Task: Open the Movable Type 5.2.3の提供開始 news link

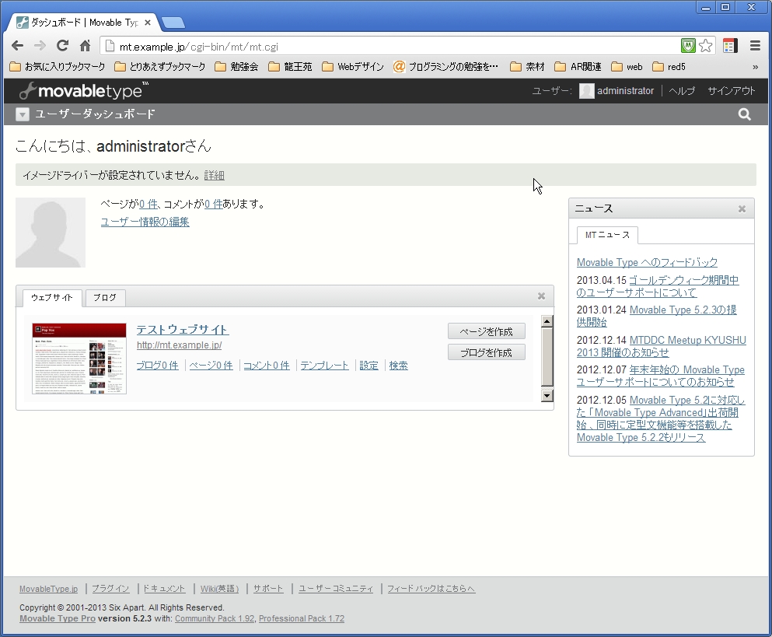Action: point(657,317)
